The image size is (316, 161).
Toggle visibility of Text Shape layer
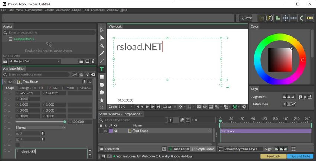pyautogui.click(x=106, y=131)
